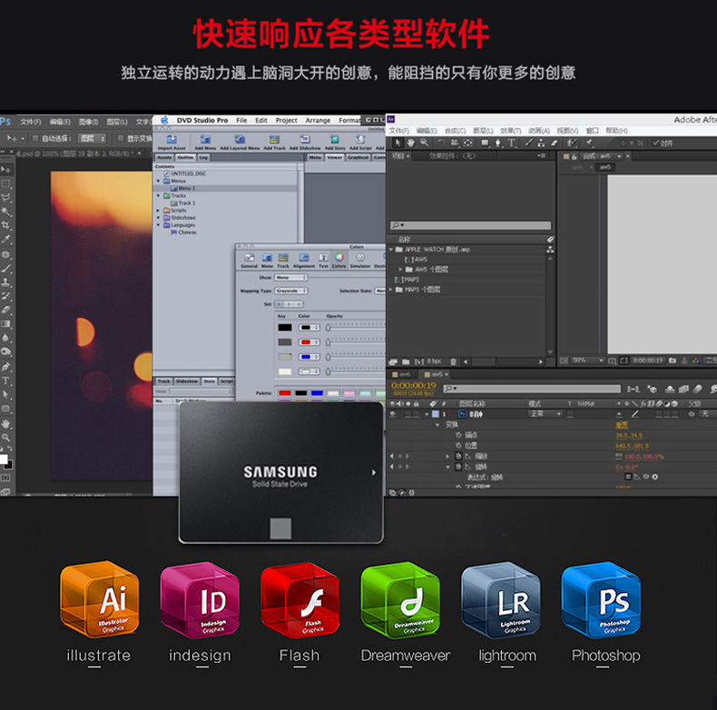
Task: Click Add Script in DVD Studio Pro
Action: point(360,143)
